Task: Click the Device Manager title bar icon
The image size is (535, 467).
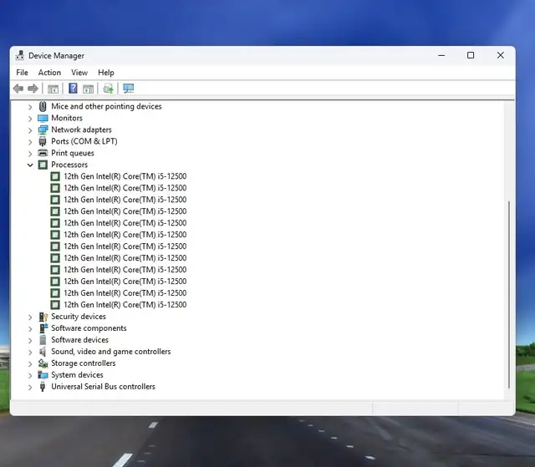Action: point(20,55)
